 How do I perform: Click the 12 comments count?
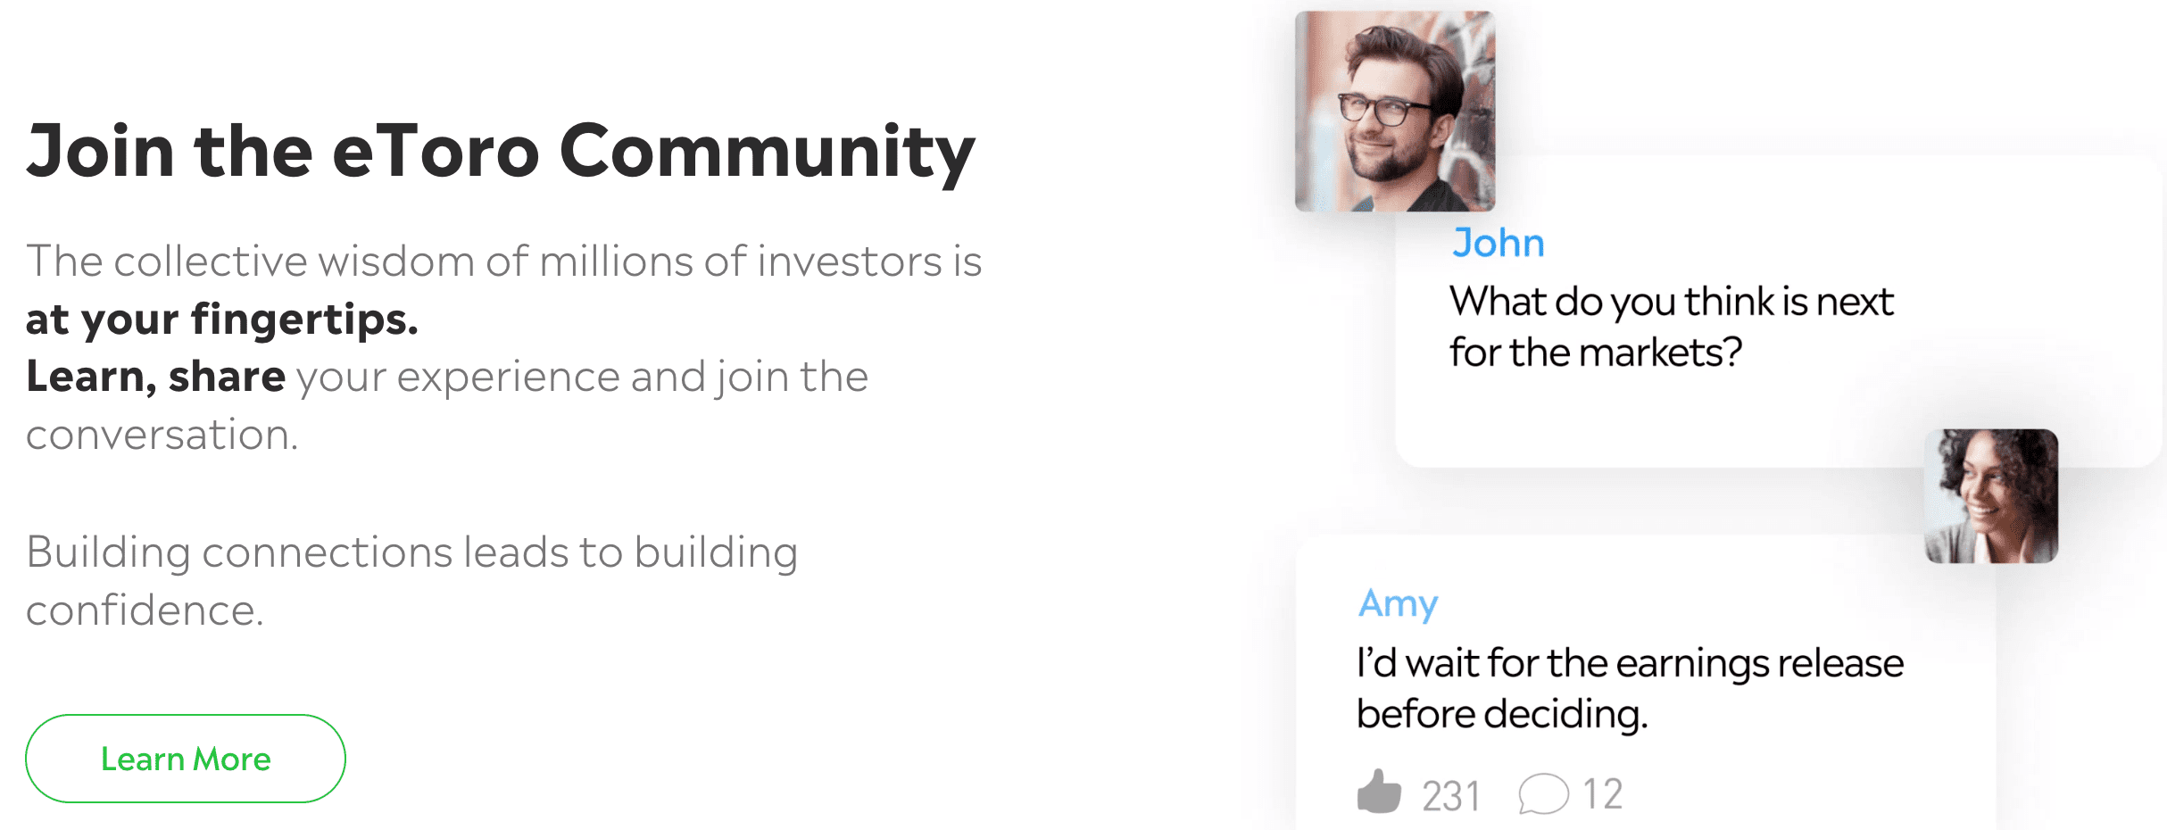(1603, 793)
